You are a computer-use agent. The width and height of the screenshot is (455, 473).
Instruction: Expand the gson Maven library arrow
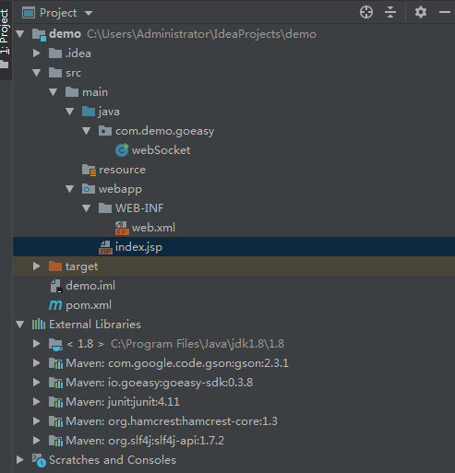(x=37, y=363)
